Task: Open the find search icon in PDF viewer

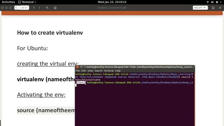Action: [x=47, y=8]
